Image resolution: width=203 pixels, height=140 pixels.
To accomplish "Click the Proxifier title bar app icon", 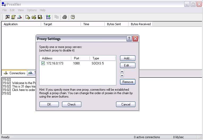I will click(x=4, y=4).
